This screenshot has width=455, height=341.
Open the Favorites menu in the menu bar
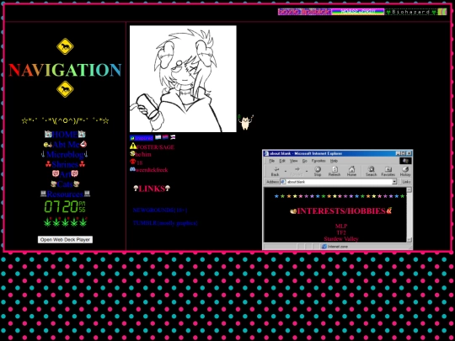click(318, 161)
